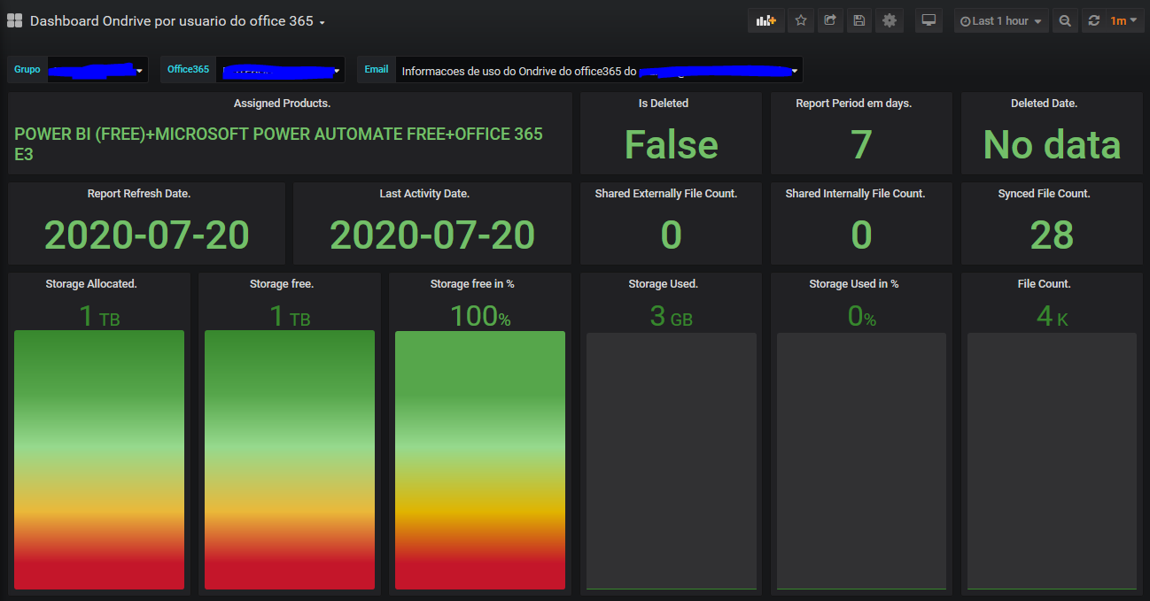Open the Email variable dropdown

tap(598, 70)
